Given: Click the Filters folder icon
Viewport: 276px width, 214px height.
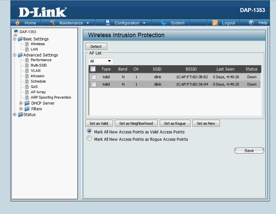Looking at the screenshot, I should pos(27,109).
